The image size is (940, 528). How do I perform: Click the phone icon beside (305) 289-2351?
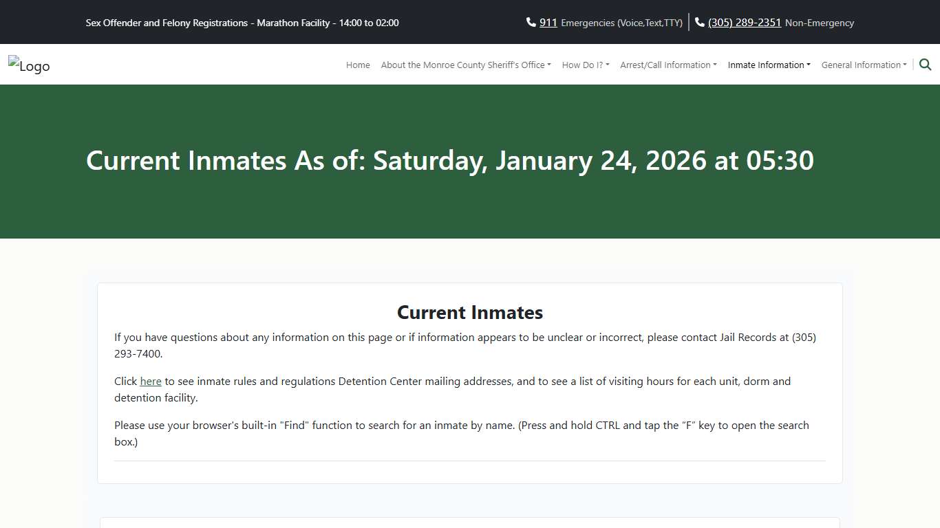700,23
